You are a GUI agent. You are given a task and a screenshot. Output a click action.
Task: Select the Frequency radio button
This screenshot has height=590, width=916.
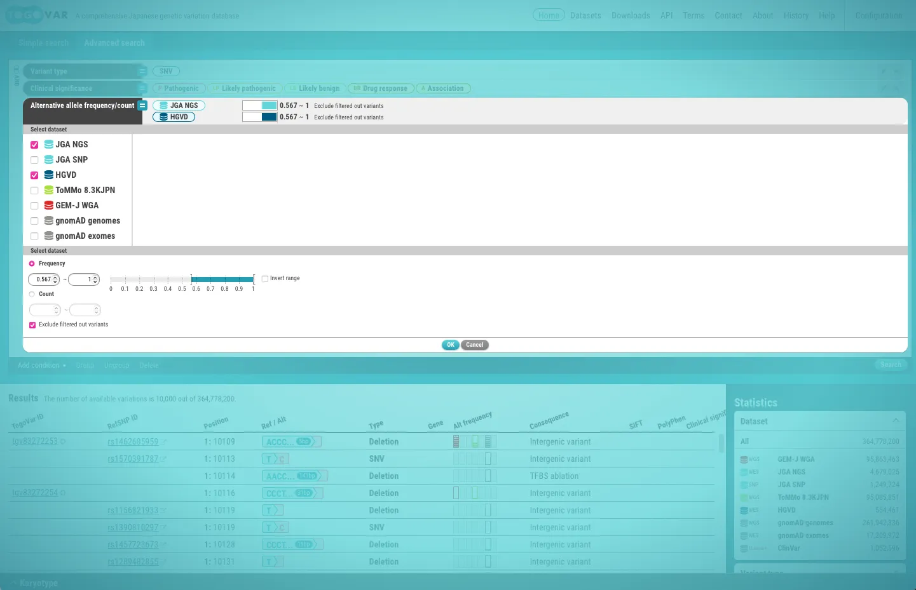[x=32, y=264]
